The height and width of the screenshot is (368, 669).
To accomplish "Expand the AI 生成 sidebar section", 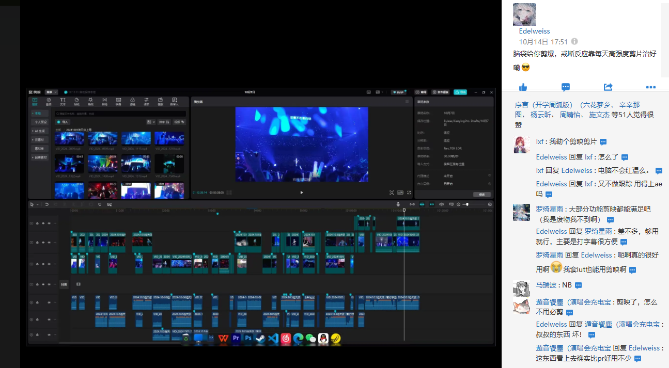I will click(40, 131).
